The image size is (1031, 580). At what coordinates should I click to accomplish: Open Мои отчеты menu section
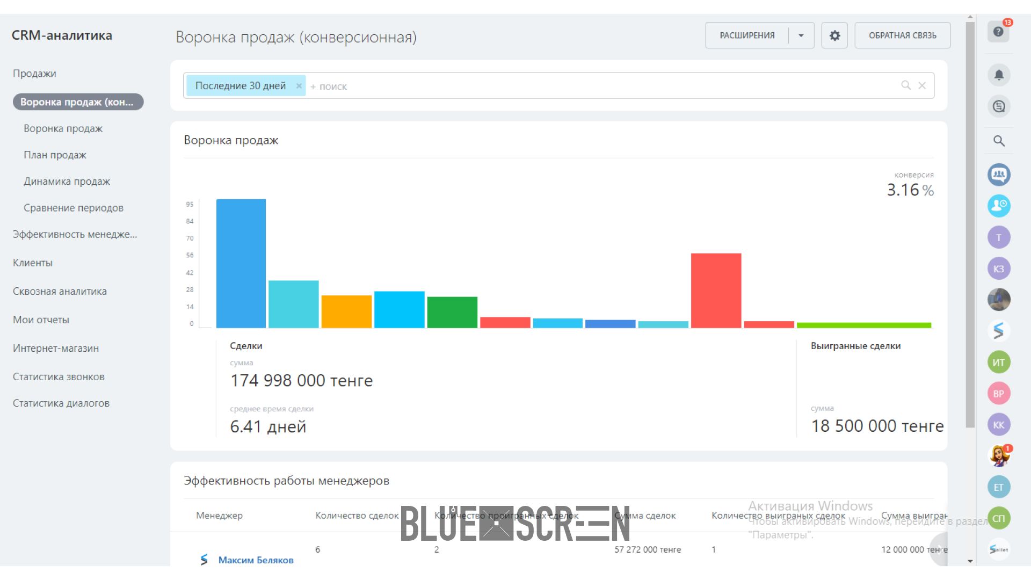[41, 320]
